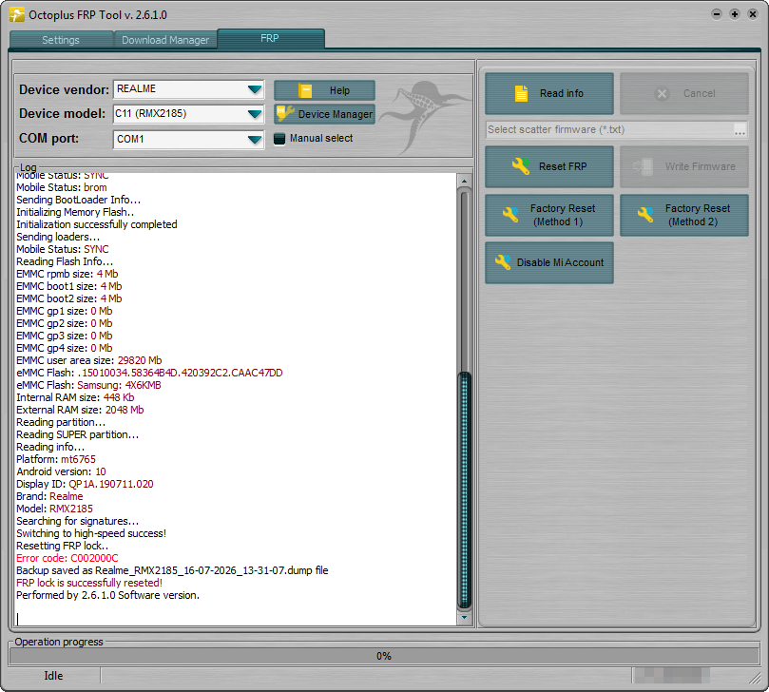Viewport: 769px width, 692px height.
Task: Click the 'Error code: C002000C' log line
Action: tap(67, 558)
